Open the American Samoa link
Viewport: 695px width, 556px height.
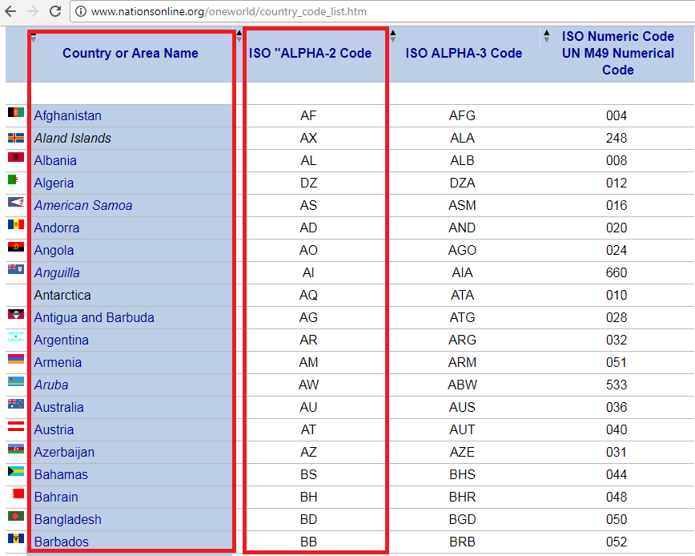click(x=83, y=205)
